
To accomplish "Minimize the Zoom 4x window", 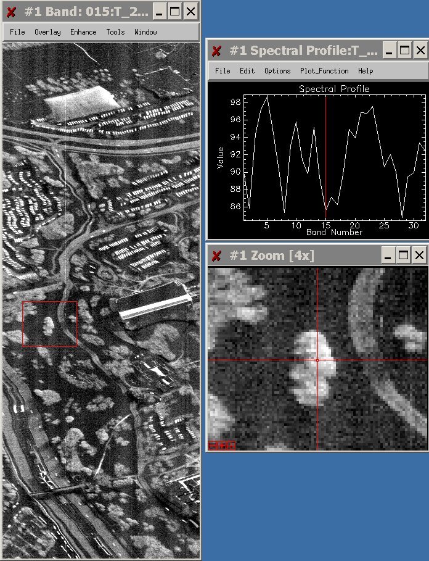I will click(x=388, y=256).
